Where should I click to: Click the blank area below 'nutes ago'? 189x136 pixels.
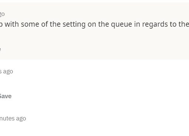(94, 129)
